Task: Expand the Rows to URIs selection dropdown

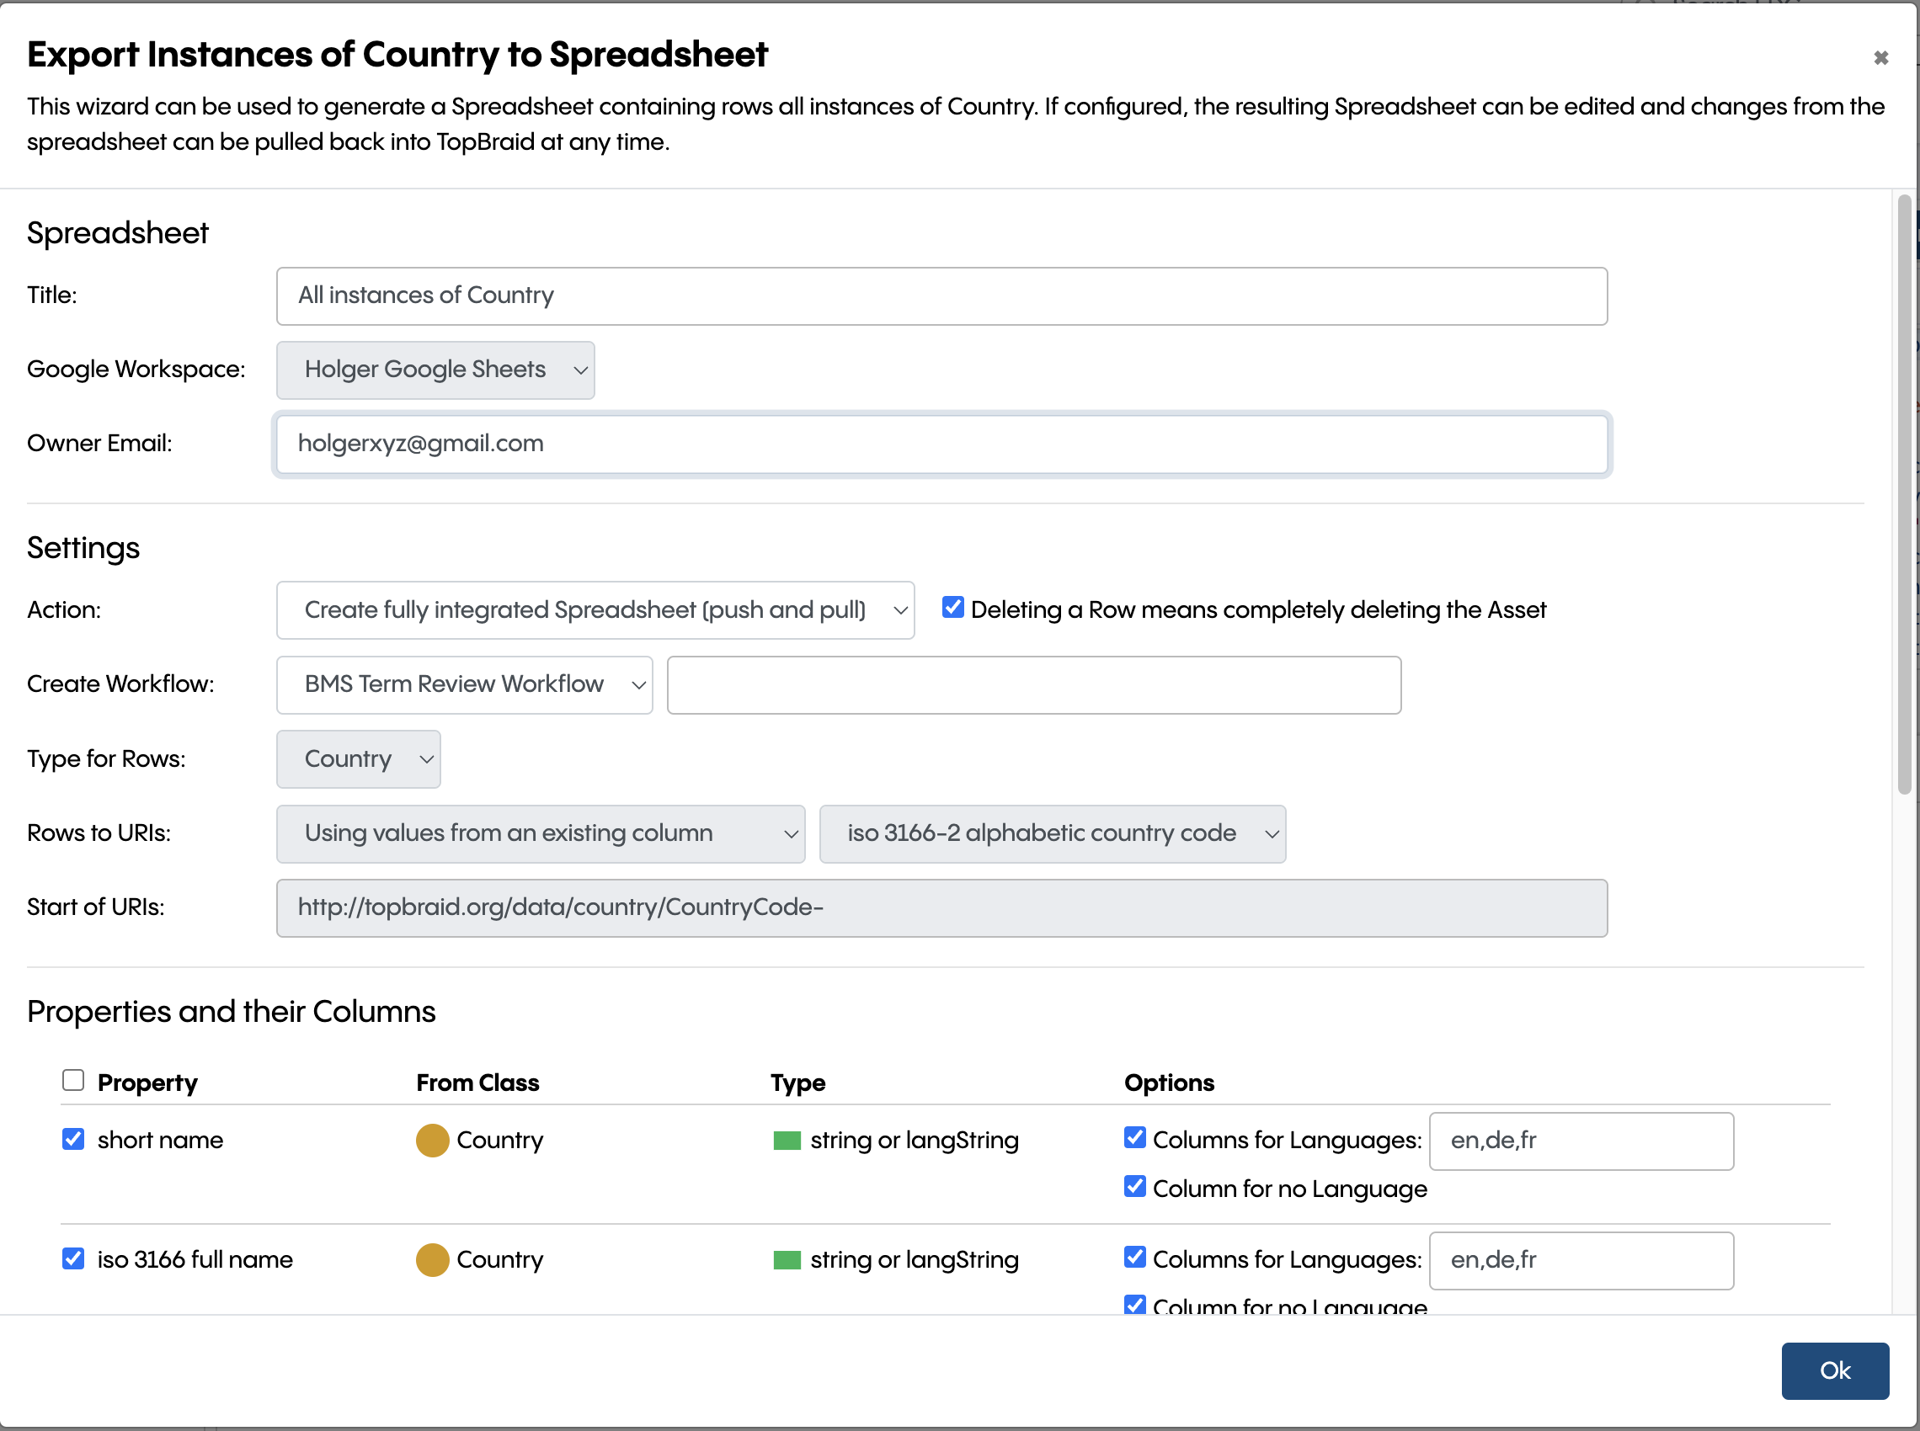Action: coord(540,833)
